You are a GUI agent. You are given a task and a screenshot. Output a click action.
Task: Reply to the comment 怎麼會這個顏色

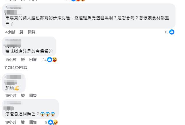(33, 122)
